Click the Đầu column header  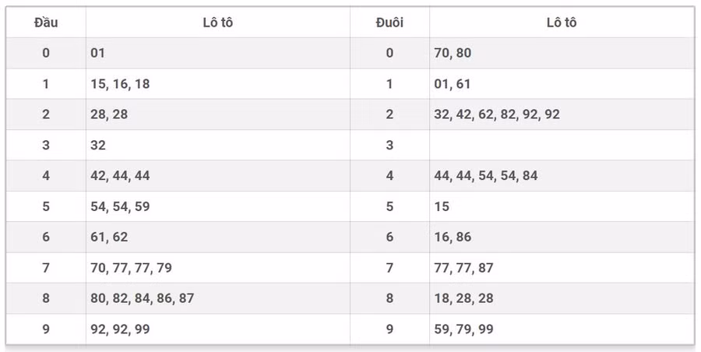point(46,23)
